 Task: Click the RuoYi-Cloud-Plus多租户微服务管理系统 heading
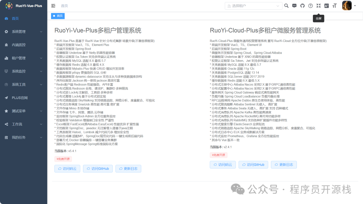pyautogui.click(x=265, y=31)
